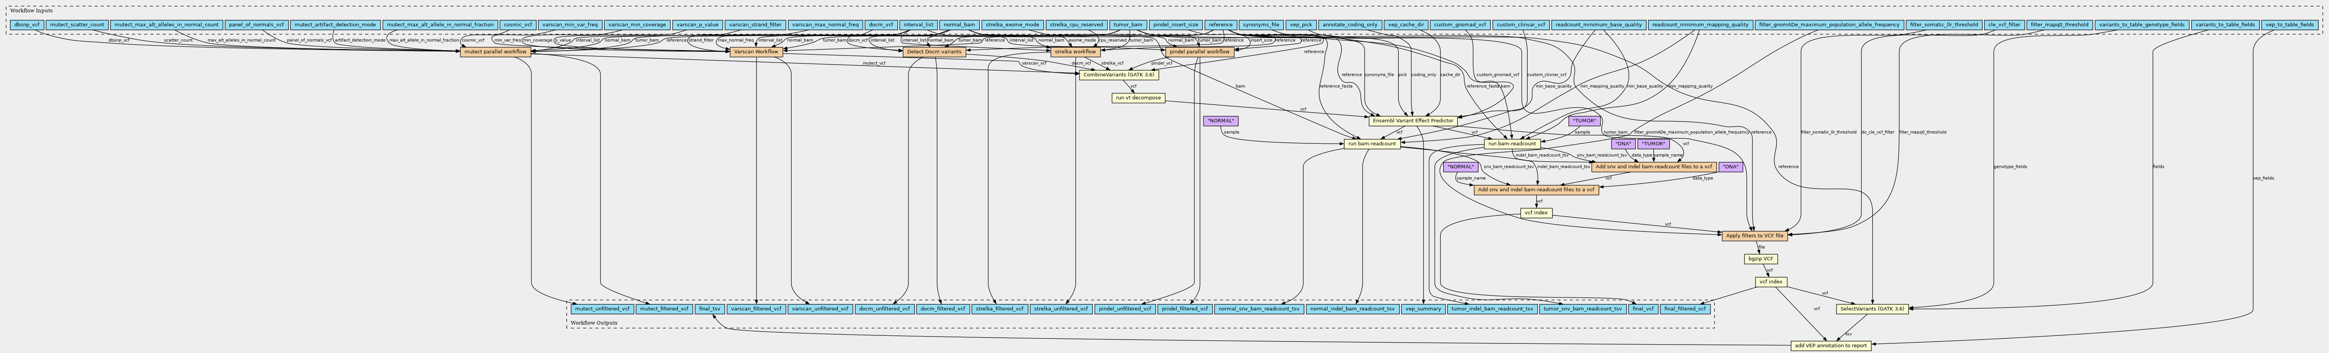Click the cle_vcf_filter input node
Screen dimensions: 2329x353
[x=2004, y=25]
